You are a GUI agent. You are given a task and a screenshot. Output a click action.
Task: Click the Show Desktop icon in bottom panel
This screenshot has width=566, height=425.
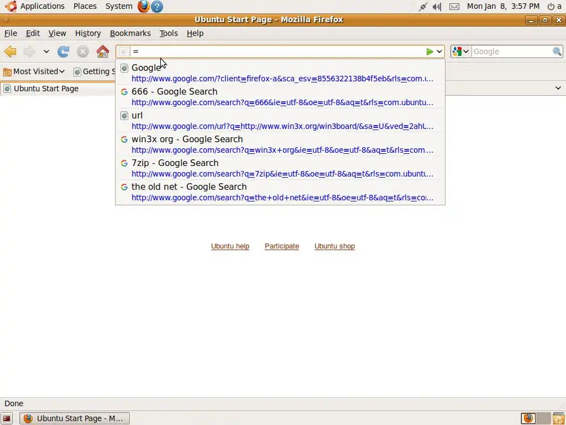click(7, 418)
